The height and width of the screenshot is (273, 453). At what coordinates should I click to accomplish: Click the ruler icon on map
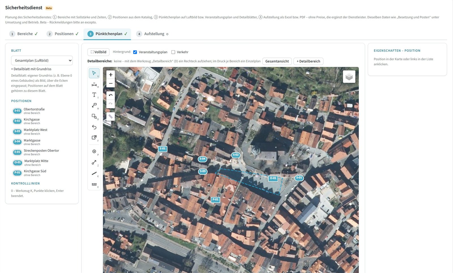click(x=111, y=117)
